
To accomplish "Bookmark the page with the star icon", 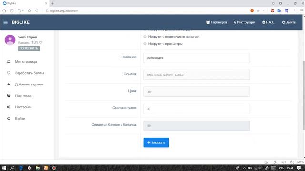I will (x=258, y=10).
